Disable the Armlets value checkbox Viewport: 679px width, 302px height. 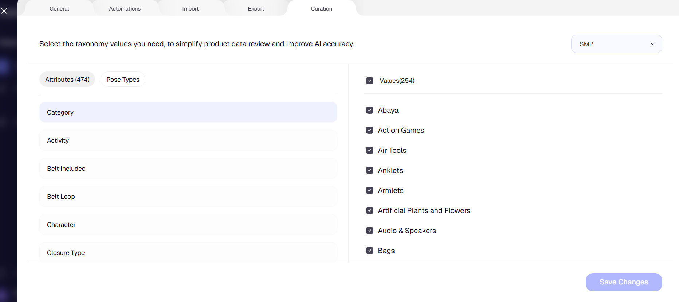[370, 190]
